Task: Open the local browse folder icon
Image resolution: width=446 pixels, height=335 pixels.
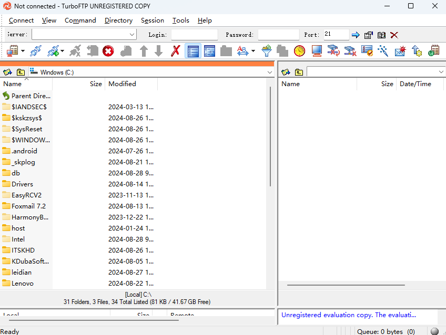Action: (7, 72)
